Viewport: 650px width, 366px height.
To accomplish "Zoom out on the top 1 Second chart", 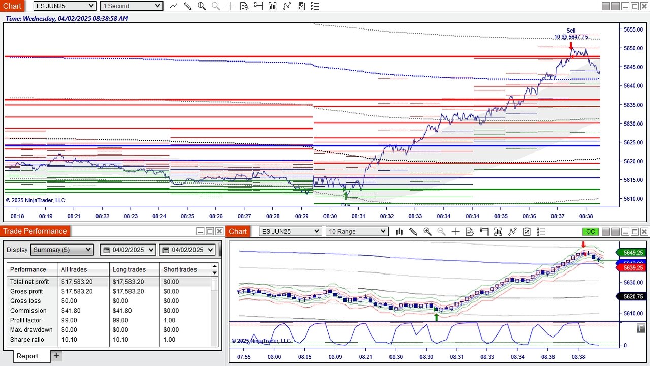I will tap(216, 6).
